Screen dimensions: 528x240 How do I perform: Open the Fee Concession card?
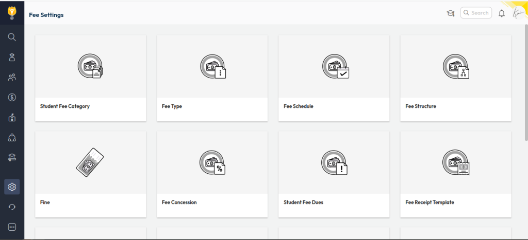[x=212, y=174]
